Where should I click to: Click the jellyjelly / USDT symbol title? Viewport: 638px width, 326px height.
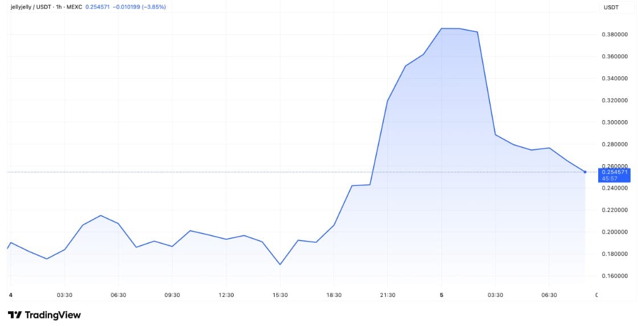(31, 7)
